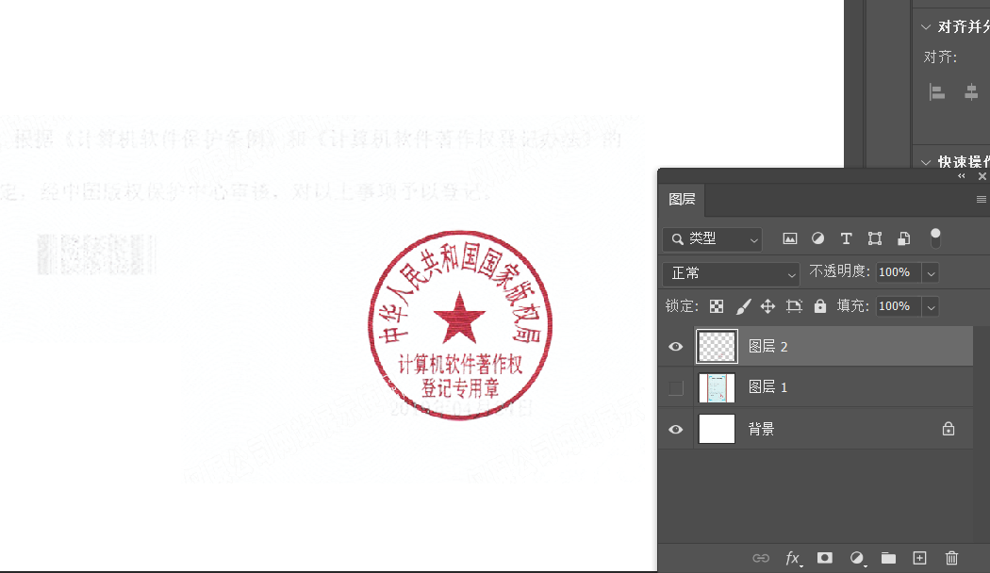The width and height of the screenshot is (990, 573).
Task: Create a new layer group folder
Action: click(888, 558)
